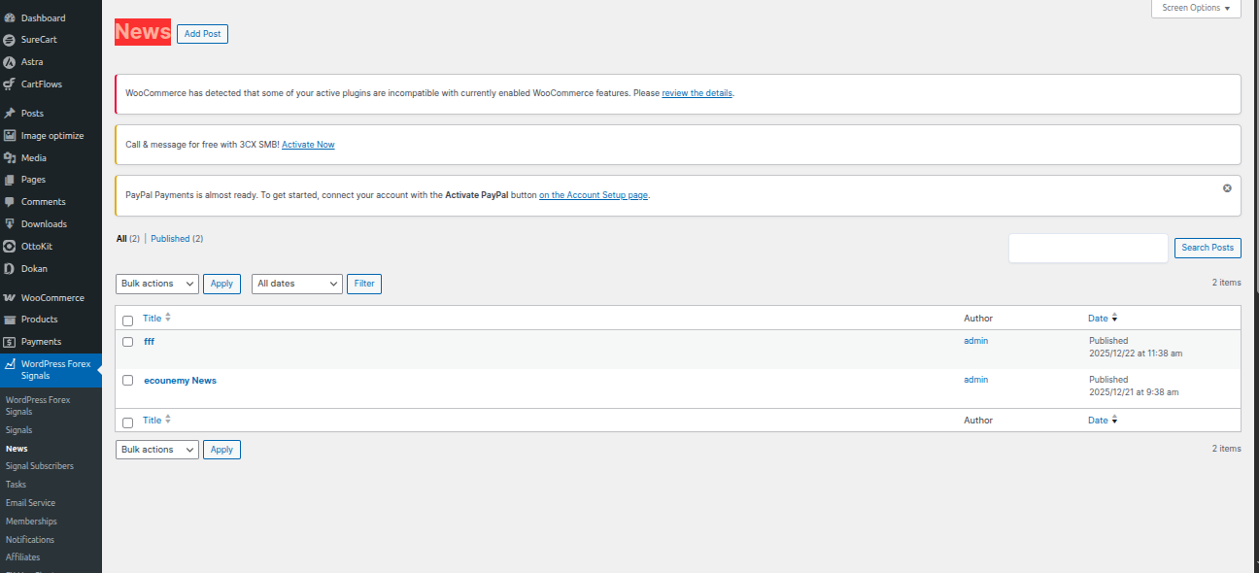Toggle select-all checkbox in table header
The image size is (1259, 573).
[x=127, y=320]
